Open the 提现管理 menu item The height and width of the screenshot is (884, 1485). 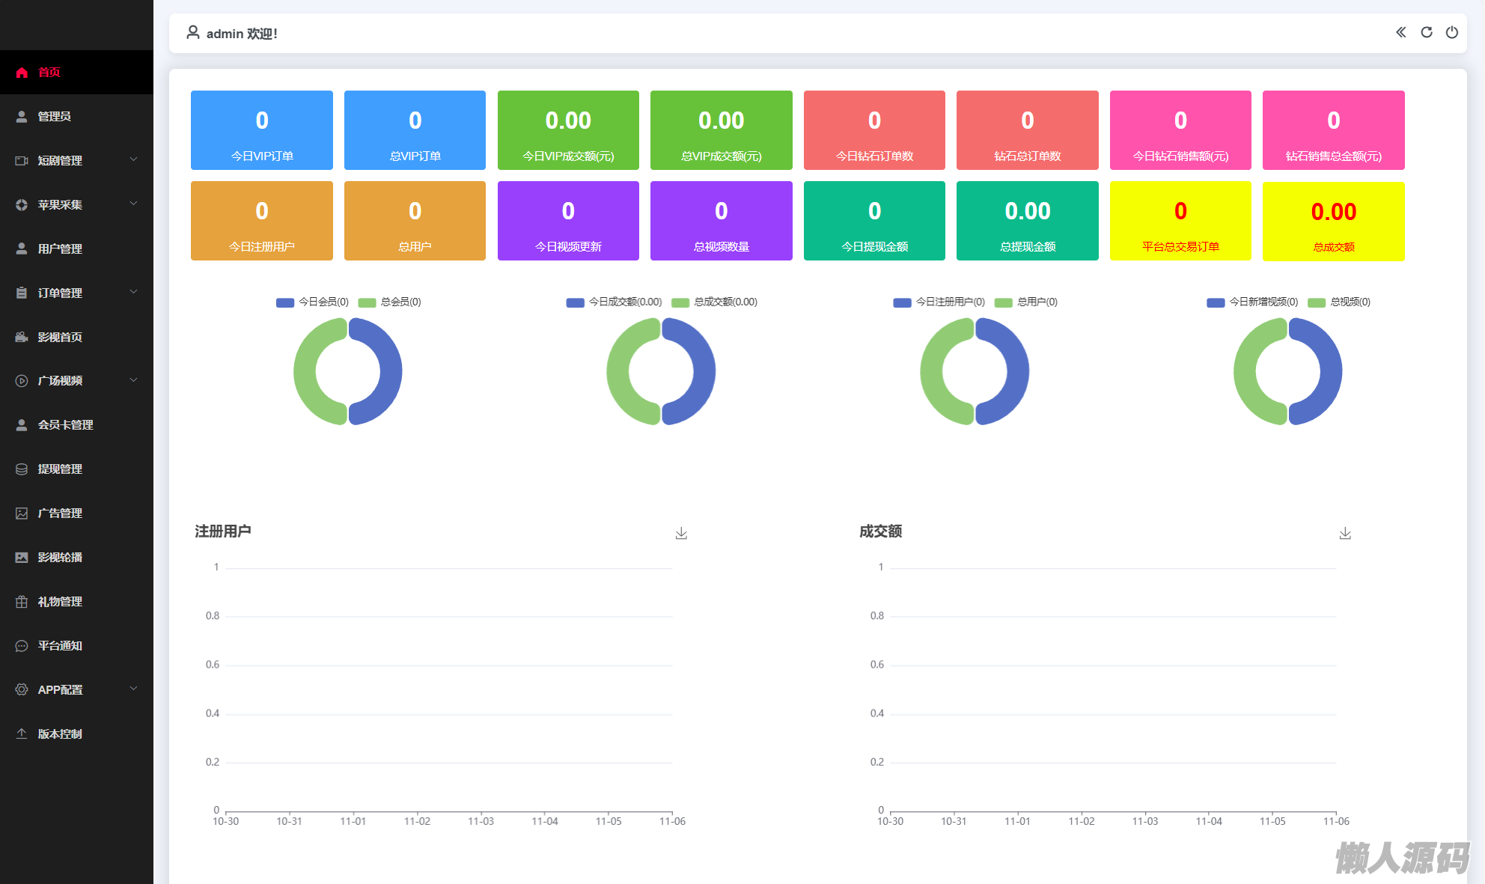(x=60, y=469)
